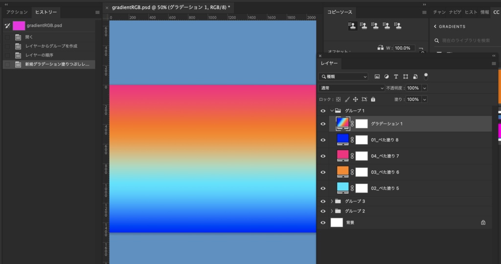Close the gradientRGB.psd document tab
This screenshot has height=264, width=501.
click(107, 8)
